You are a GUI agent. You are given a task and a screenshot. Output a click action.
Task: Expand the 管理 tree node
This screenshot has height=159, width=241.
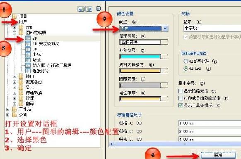coord(14,98)
